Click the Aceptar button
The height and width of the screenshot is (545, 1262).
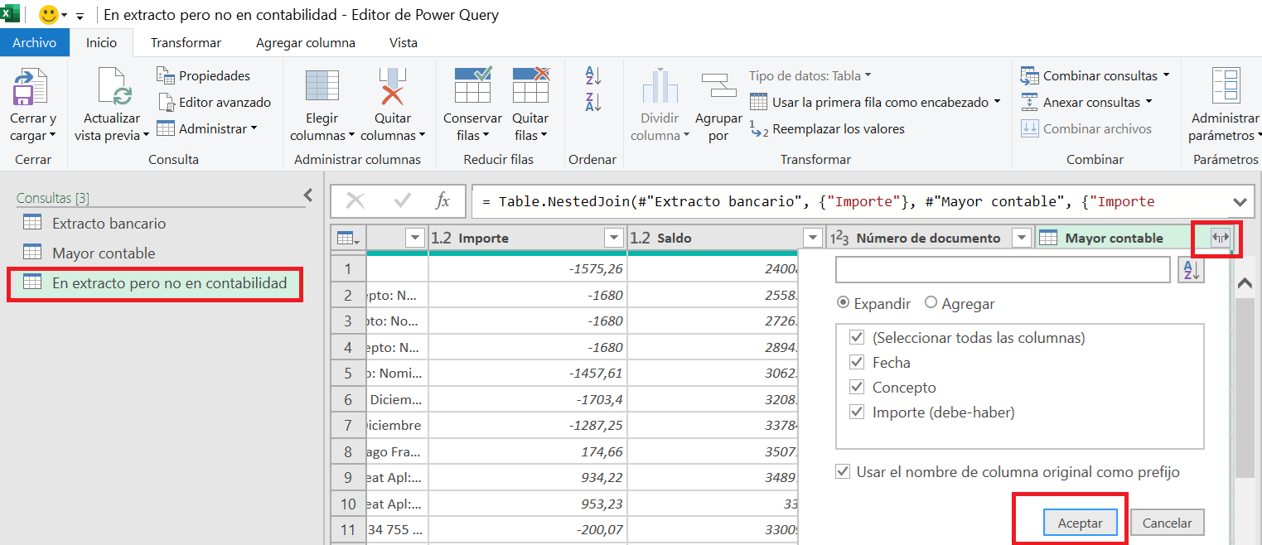(1081, 523)
